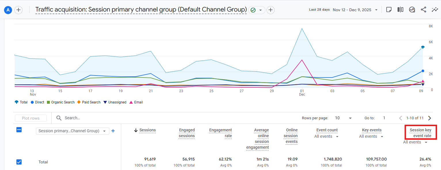Open the 'Session primary…Channel Group' dimension dropdown
This screenshot has height=170, width=441.
[73, 131]
